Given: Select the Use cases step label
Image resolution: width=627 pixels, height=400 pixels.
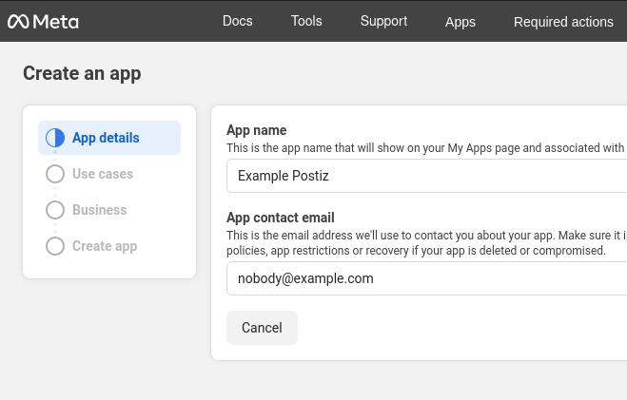Looking at the screenshot, I should point(103,174).
